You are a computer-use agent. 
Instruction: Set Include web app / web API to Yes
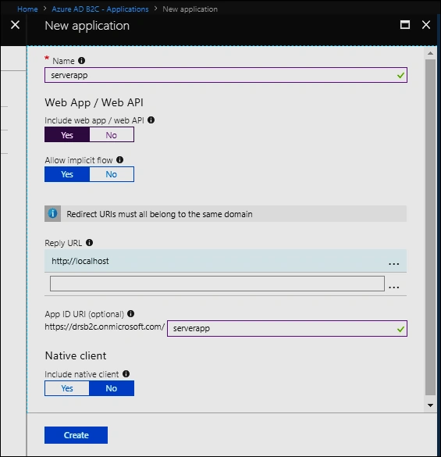67,134
